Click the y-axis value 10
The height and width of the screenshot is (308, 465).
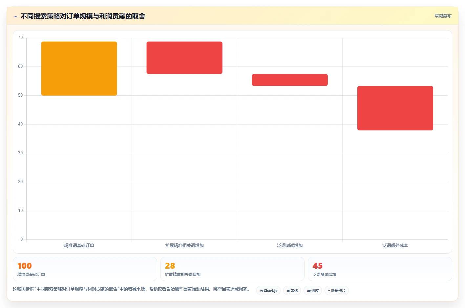(x=20, y=211)
